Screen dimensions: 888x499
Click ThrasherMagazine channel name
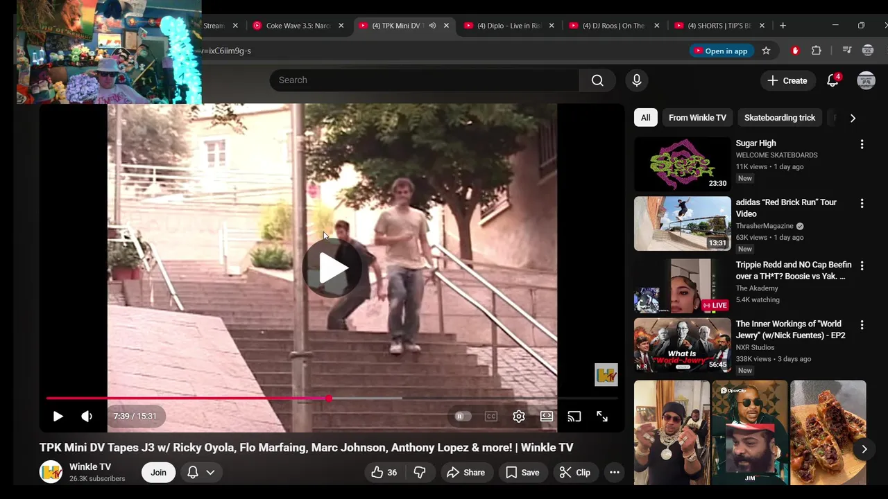[765, 226]
